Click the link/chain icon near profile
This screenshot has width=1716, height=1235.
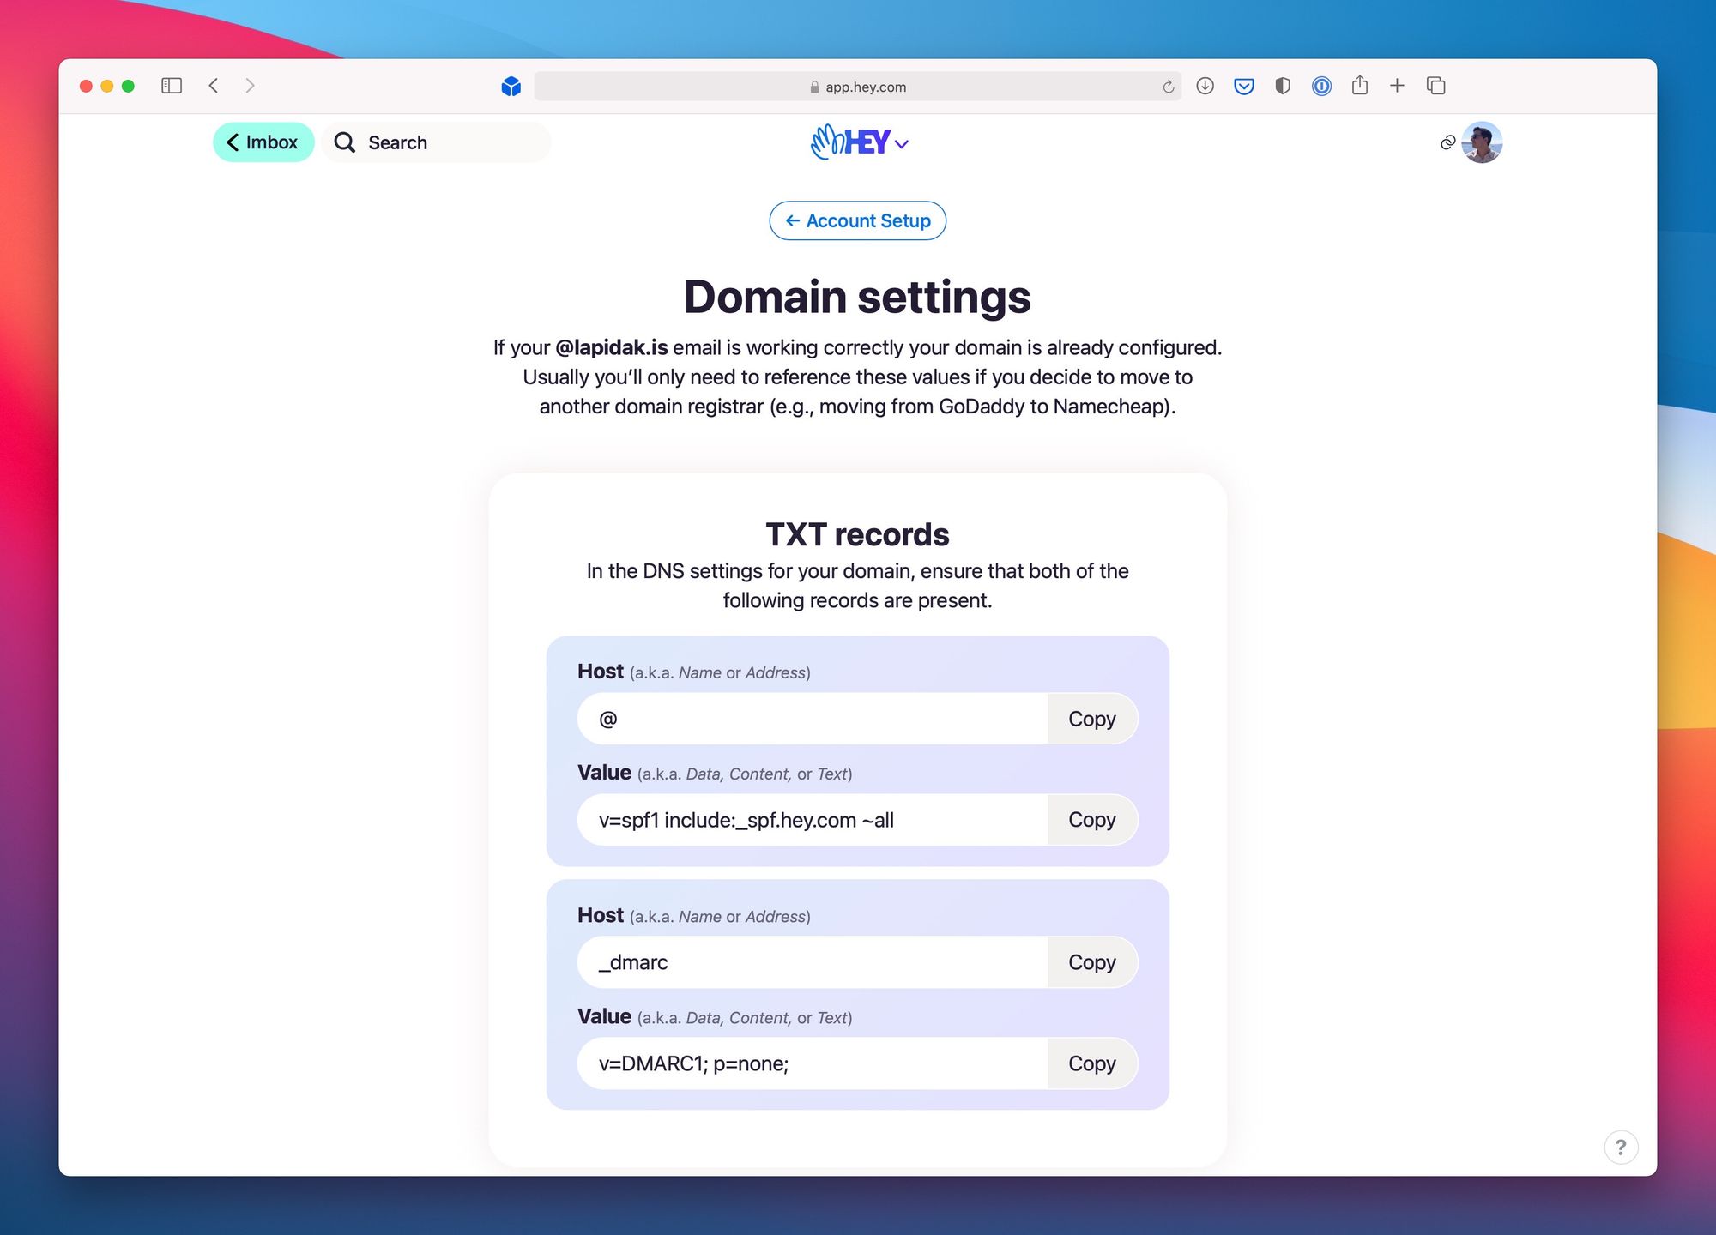pyautogui.click(x=1449, y=142)
